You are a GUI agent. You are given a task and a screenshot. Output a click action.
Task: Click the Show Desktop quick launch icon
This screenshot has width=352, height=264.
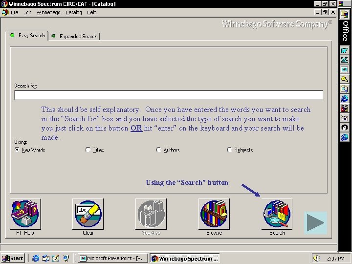tap(46, 258)
